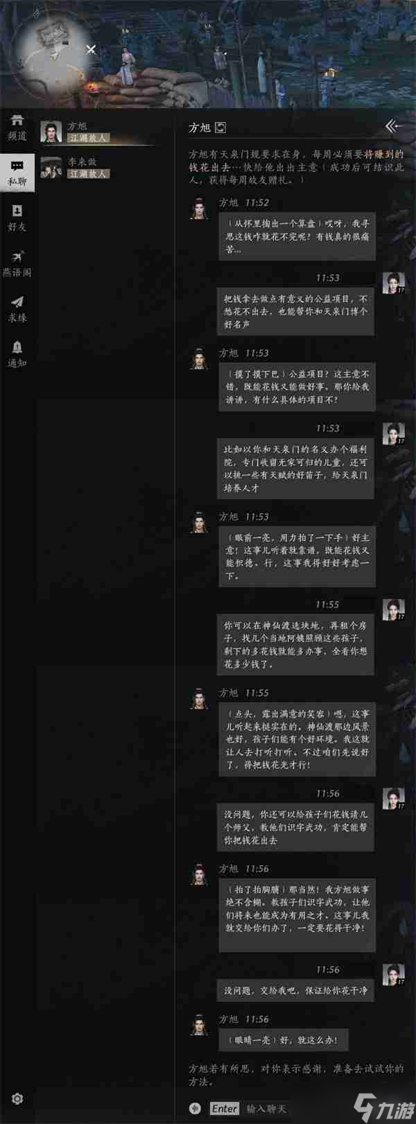Select the 私聊 private chat tab
This screenshot has width=416, height=1124.
click(17, 173)
